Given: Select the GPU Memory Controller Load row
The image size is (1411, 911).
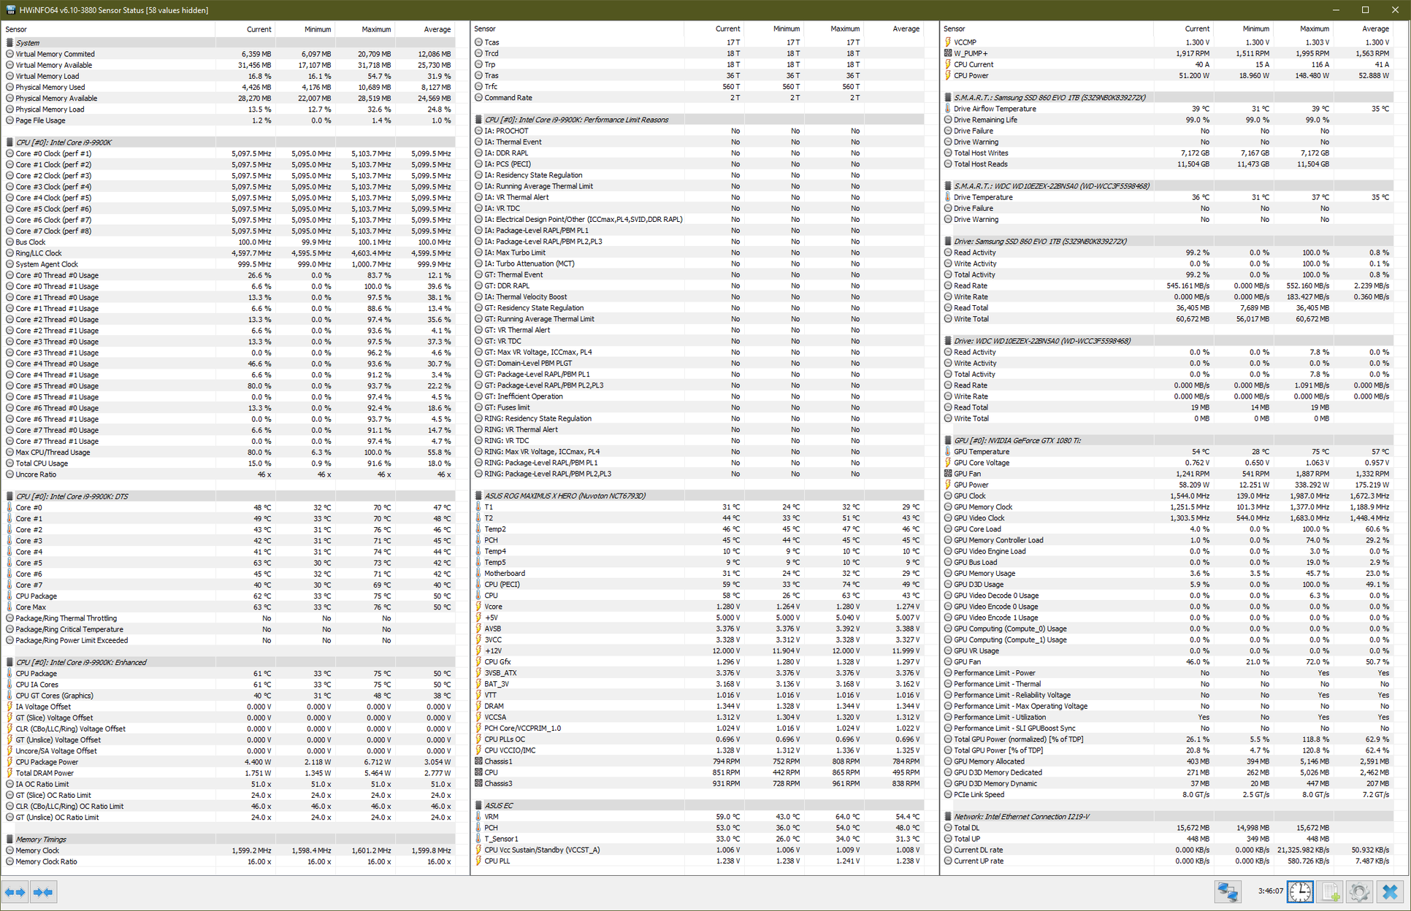Looking at the screenshot, I should pyautogui.click(x=1167, y=540).
